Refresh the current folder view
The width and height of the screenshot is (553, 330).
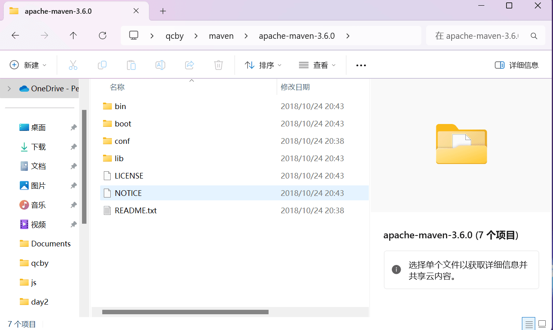pyautogui.click(x=103, y=36)
